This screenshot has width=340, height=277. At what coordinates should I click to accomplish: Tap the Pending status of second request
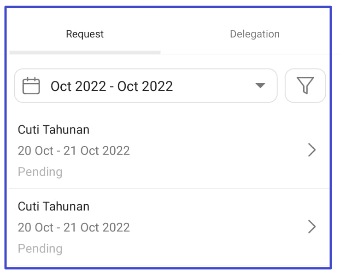coord(40,248)
